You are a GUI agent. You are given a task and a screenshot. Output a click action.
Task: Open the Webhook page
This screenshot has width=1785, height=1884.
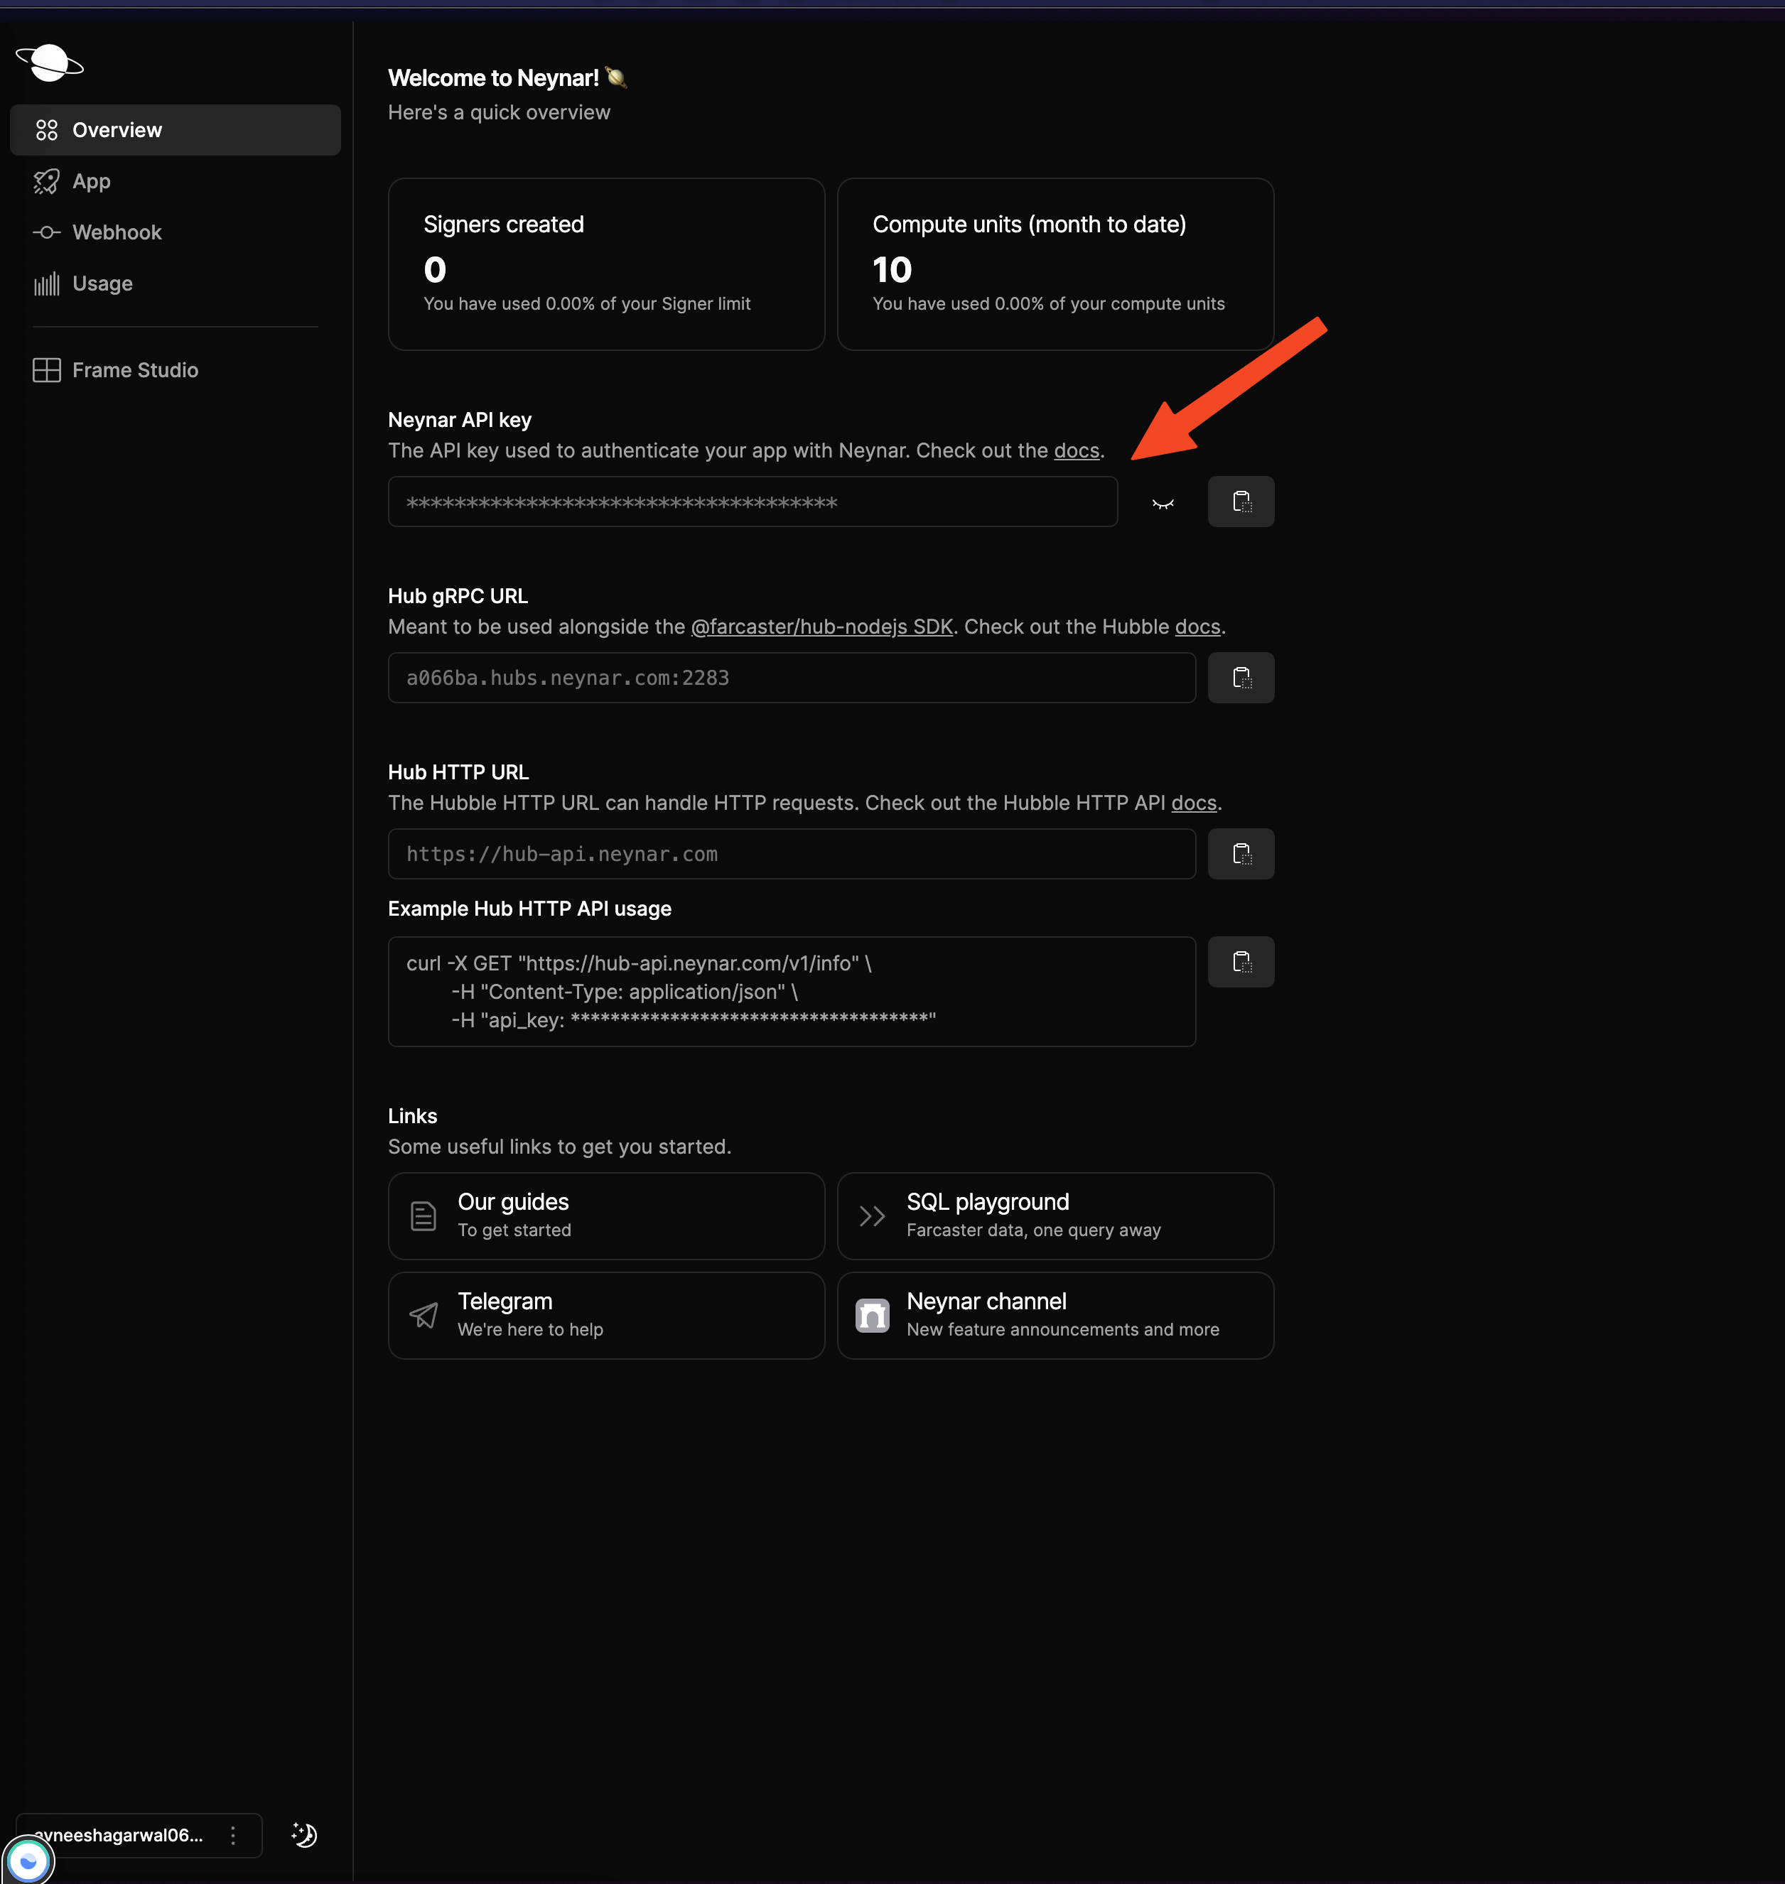[115, 232]
